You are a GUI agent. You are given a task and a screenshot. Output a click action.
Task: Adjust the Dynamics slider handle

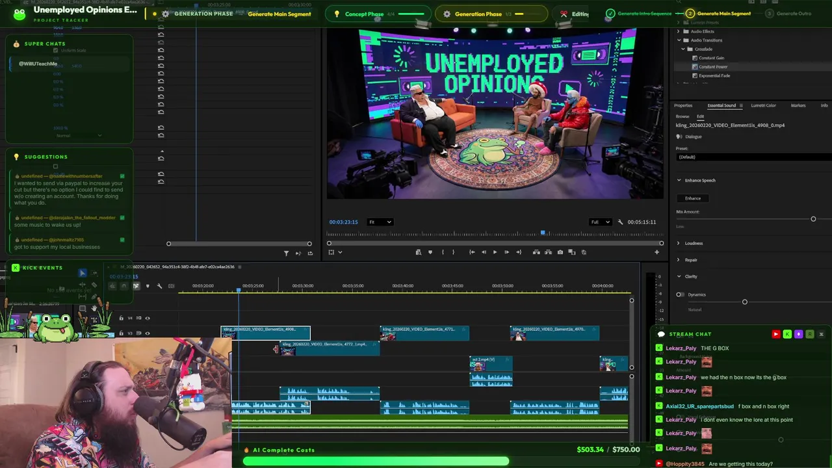(x=745, y=302)
